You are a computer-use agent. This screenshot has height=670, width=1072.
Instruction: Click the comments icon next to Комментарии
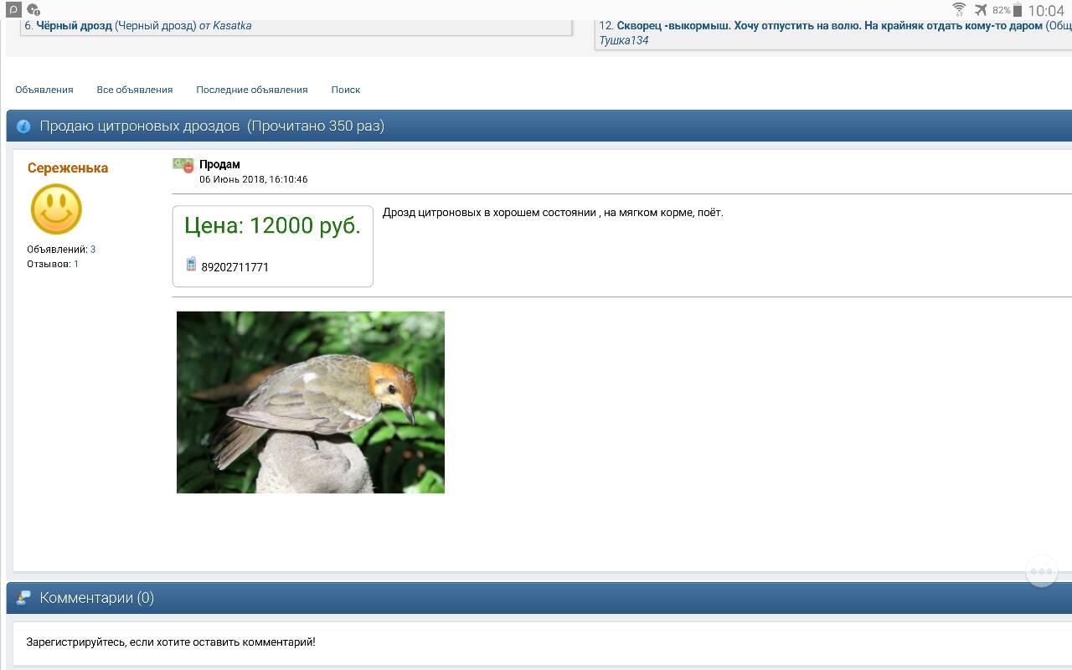pyautogui.click(x=23, y=598)
